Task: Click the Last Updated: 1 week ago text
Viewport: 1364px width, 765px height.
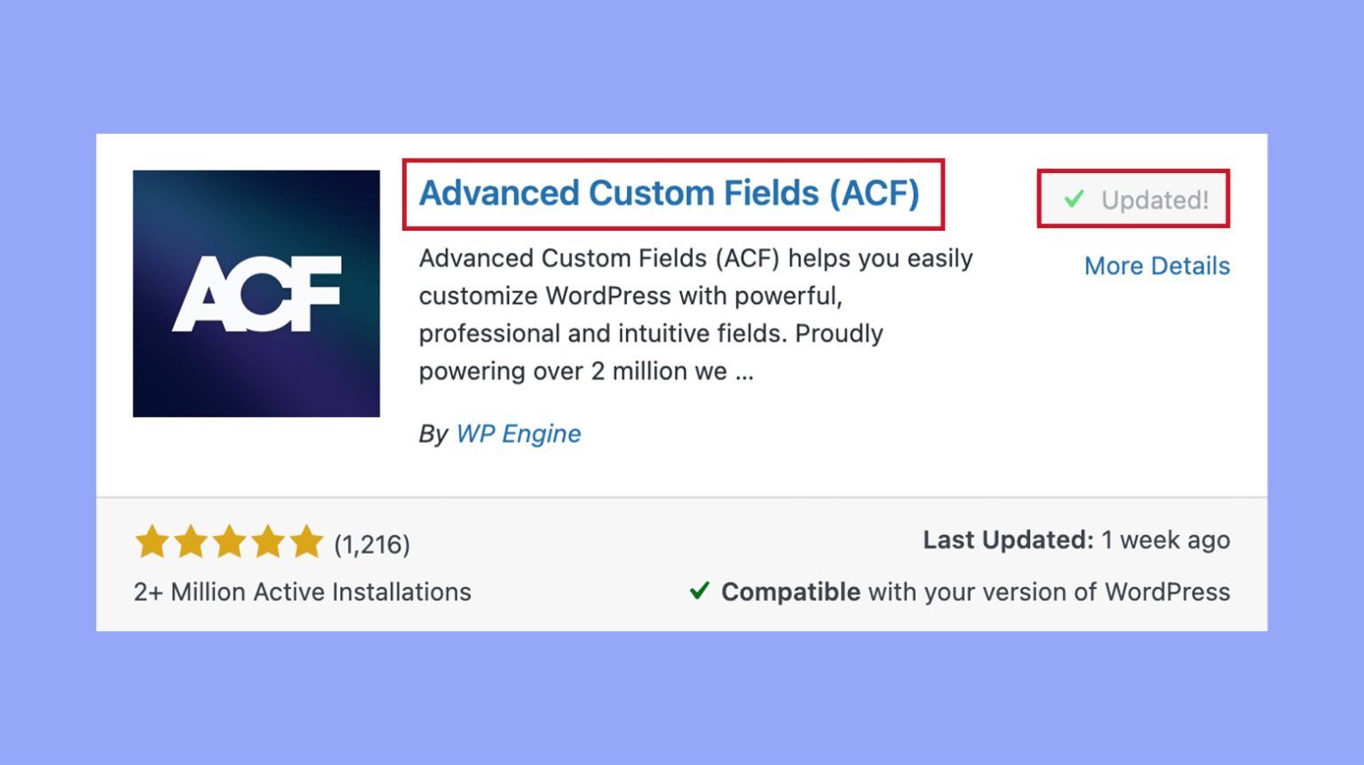Action: point(1076,540)
